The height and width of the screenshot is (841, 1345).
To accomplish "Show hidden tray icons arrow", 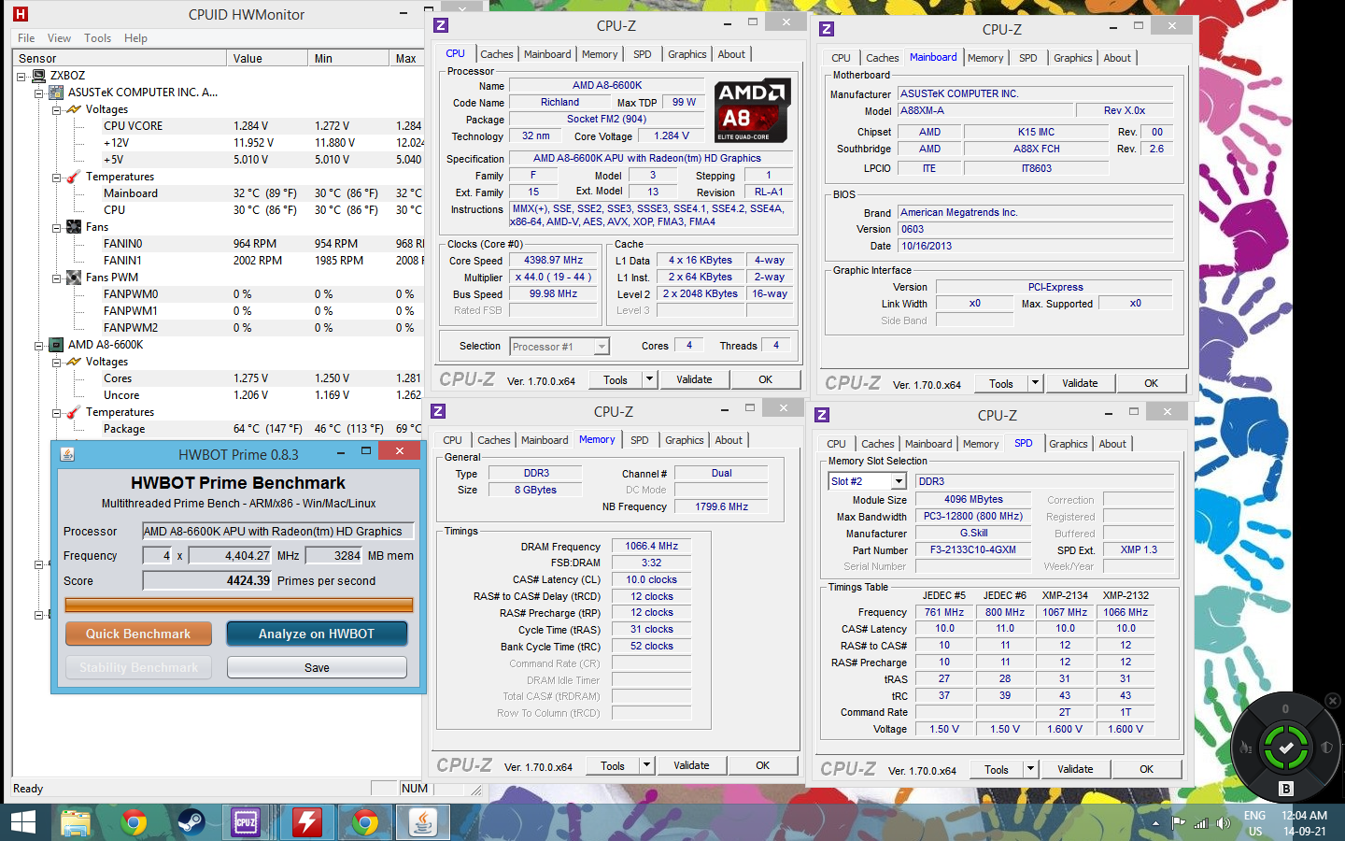I will tap(1156, 823).
